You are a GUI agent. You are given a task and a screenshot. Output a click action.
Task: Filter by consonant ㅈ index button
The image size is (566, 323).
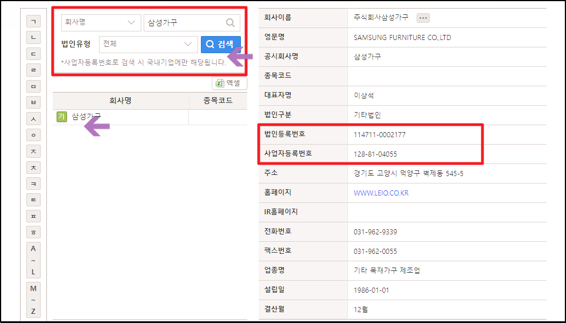34,151
